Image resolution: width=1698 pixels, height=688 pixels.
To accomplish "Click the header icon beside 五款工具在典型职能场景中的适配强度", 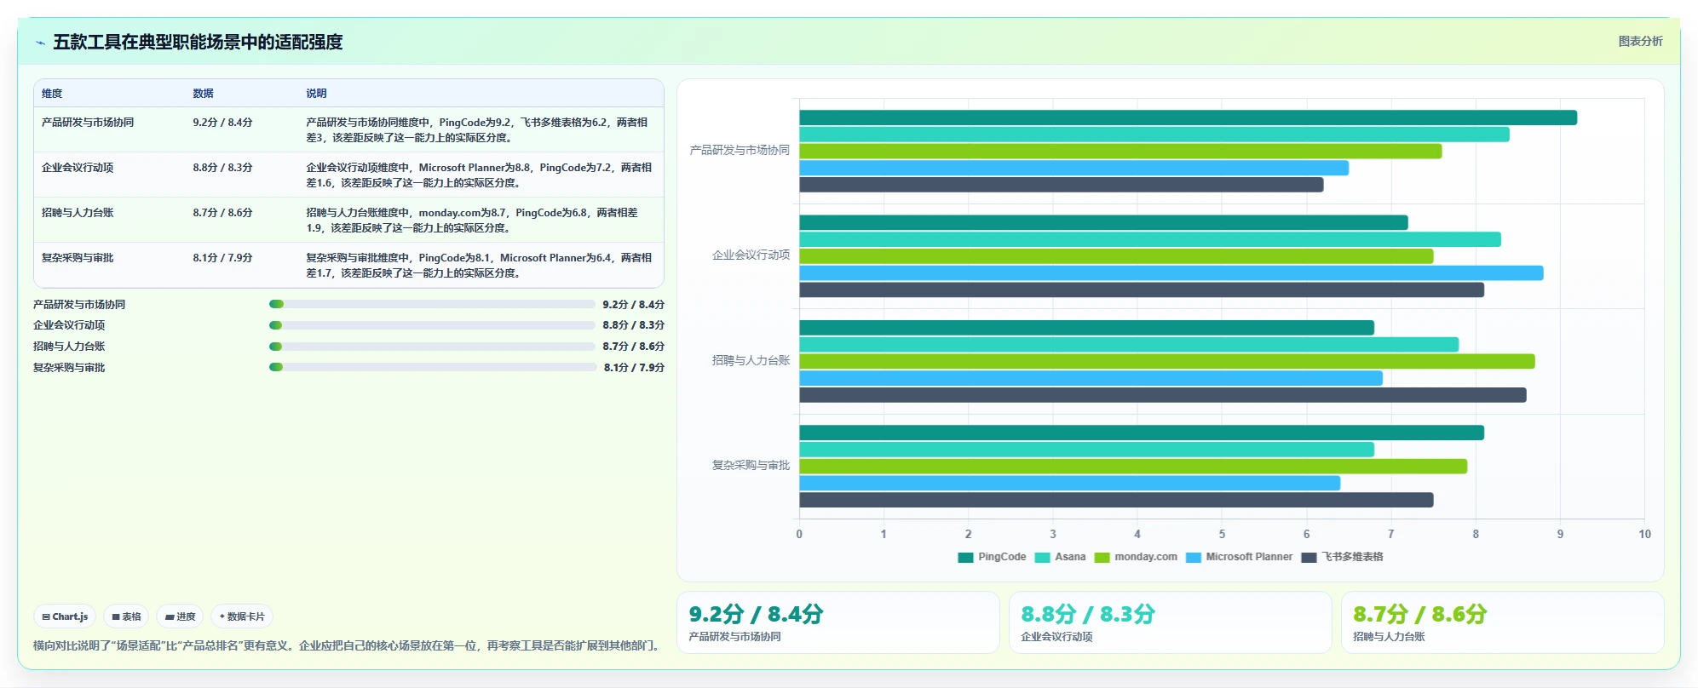I will [40, 43].
